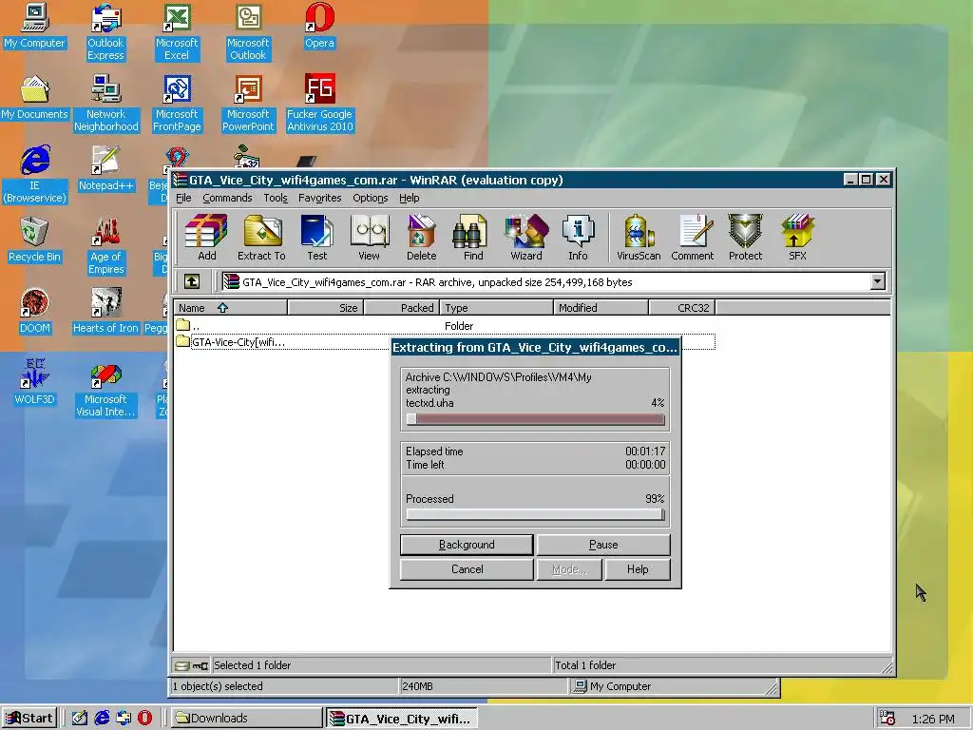Select the Hearts of Iron desktop icon

coord(105,312)
